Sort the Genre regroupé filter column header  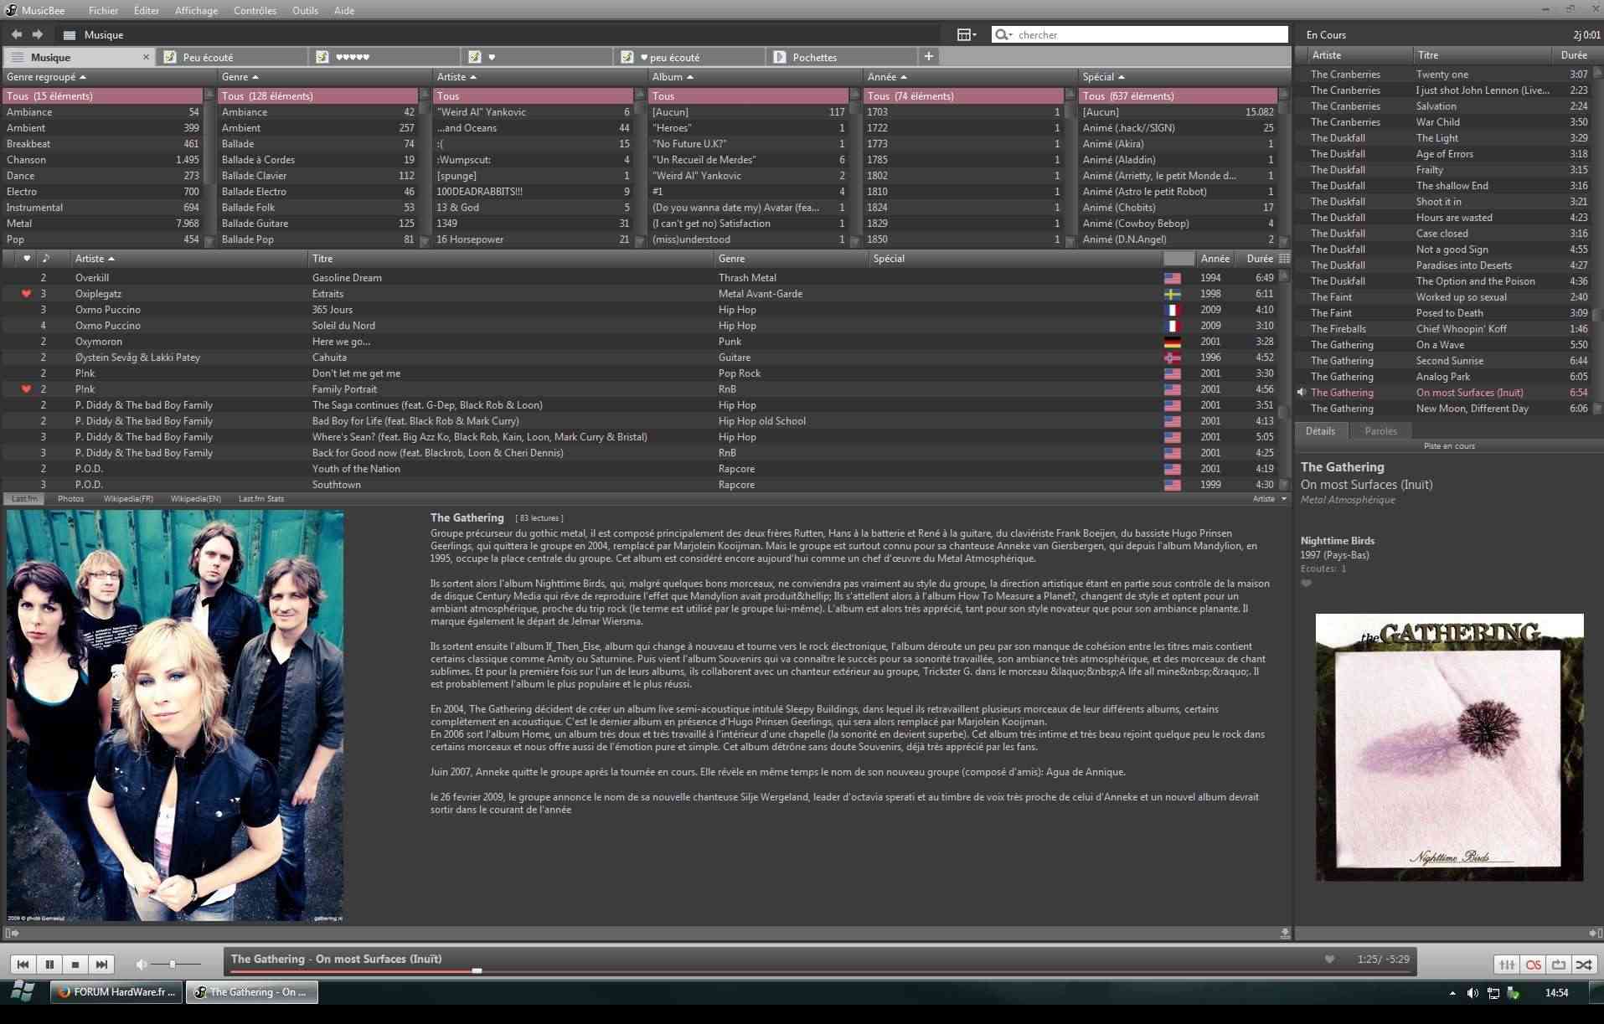108,77
